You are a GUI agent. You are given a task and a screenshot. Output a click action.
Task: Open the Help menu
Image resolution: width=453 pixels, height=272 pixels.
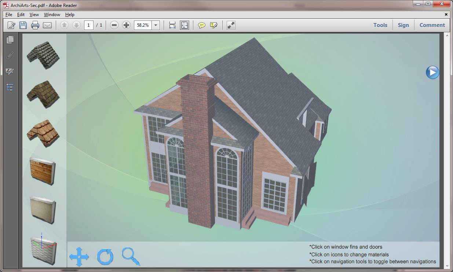click(70, 15)
